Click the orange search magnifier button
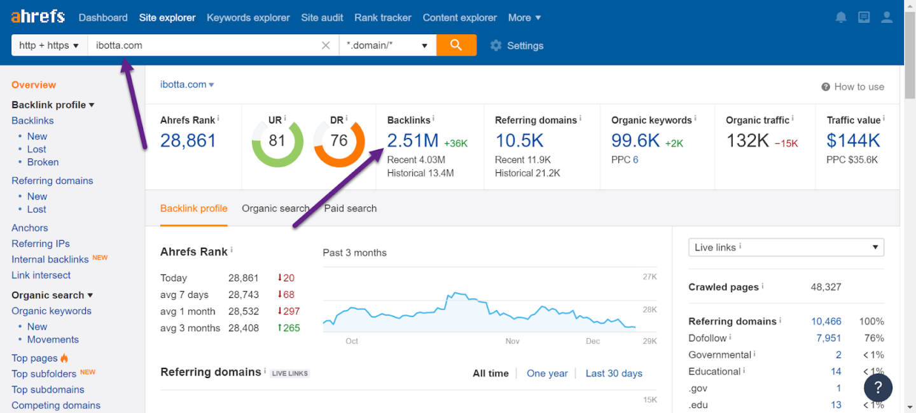This screenshot has height=413, width=916. tap(456, 45)
